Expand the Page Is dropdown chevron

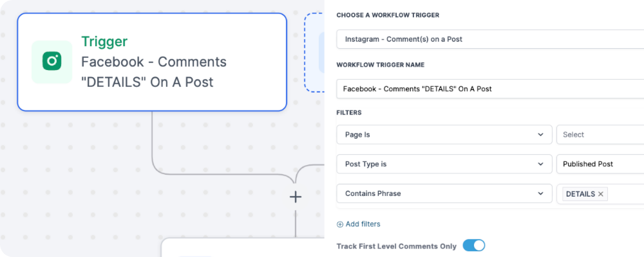point(540,134)
